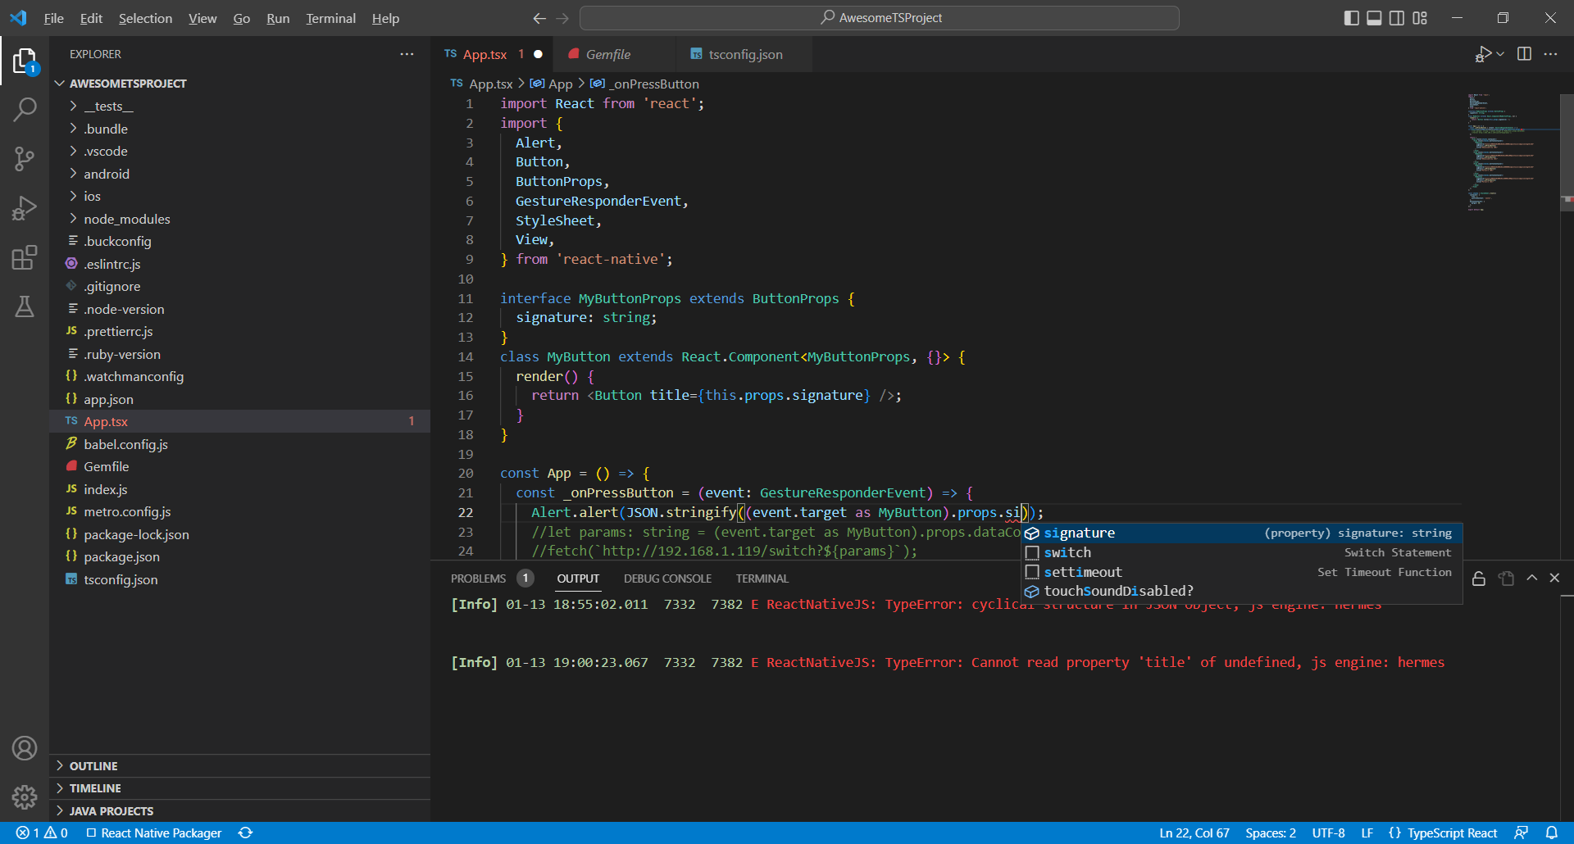Split the editor to the right
Screen dimensions: 1574x844
pyautogui.click(x=1524, y=54)
